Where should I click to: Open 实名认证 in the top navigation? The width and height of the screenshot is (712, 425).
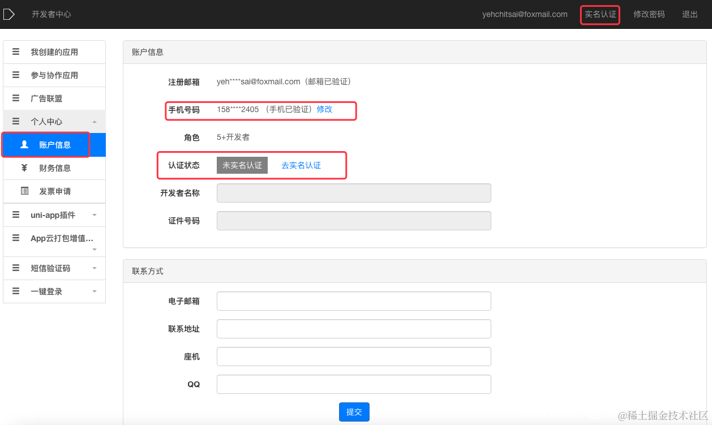[x=600, y=14]
